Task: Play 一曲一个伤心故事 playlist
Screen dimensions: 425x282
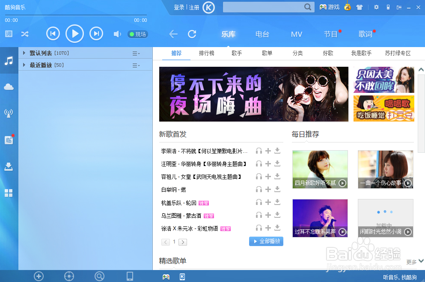Action: click(x=408, y=183)
